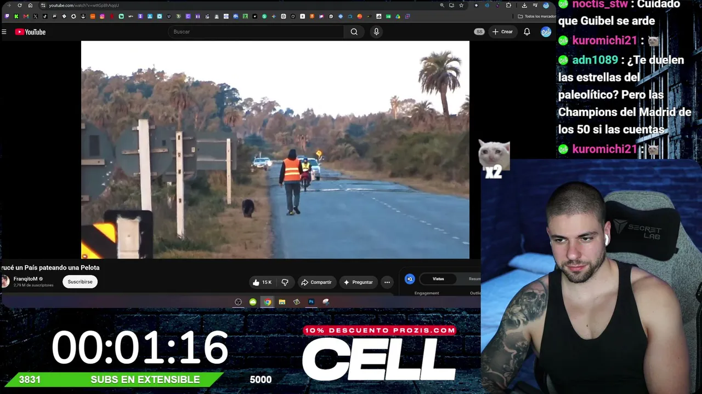Viewport: 702px width, 394px height.
Task: Open OBS Studio from the taskbar
Action: click(238, 302)
